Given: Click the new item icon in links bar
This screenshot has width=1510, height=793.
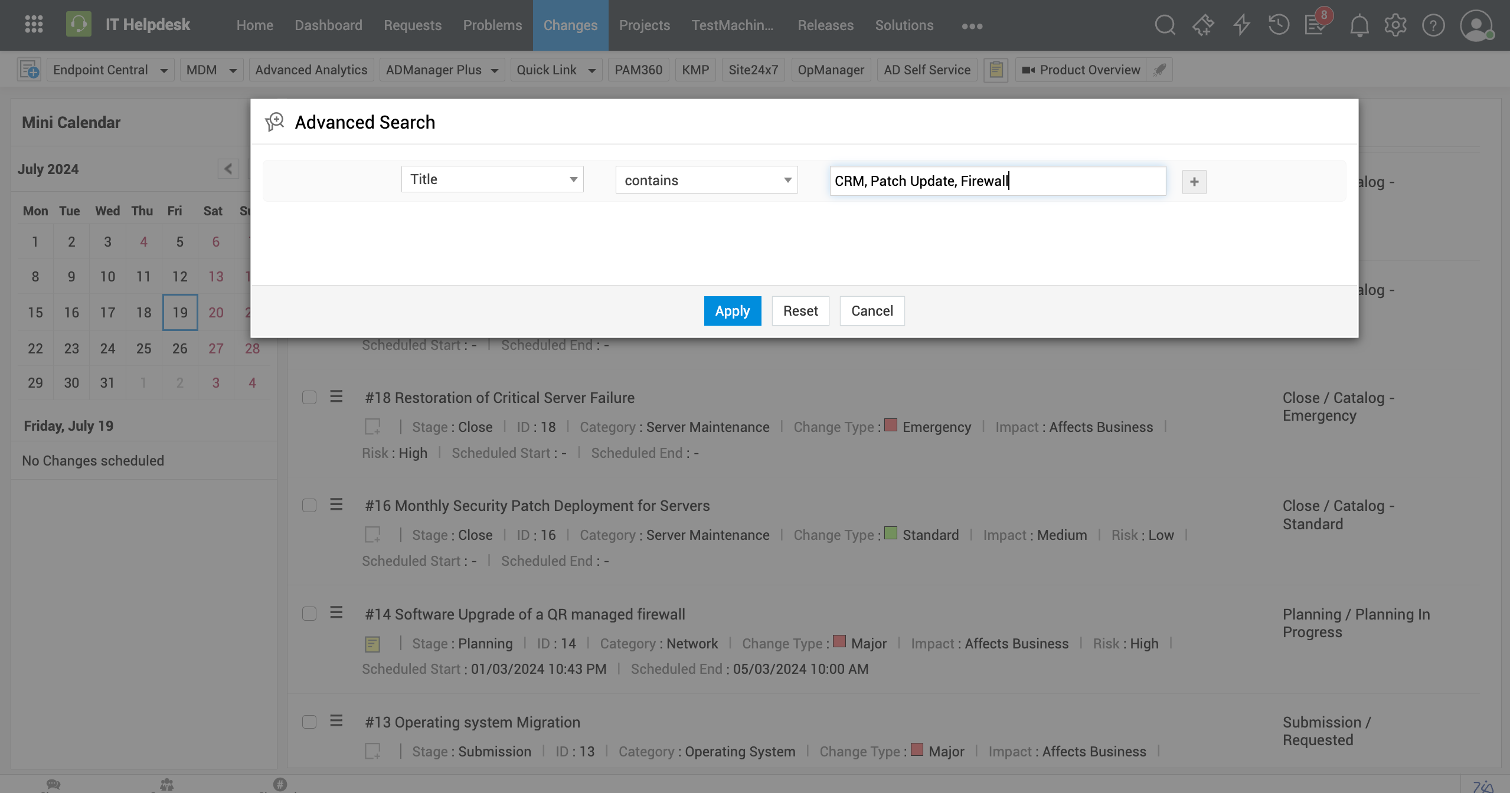Looking at the screenshot, I should click(x=29, y=70).
